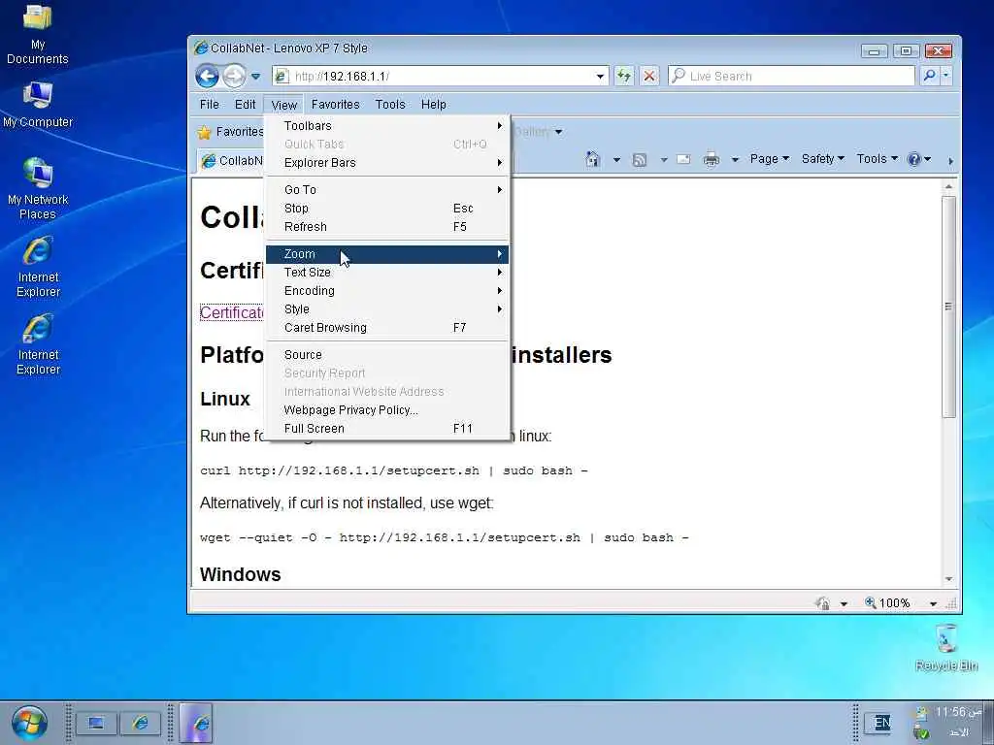This screenshot has height=745, width=994.
Task: Click the vertical scrollbar thumb
Action: 948,307
